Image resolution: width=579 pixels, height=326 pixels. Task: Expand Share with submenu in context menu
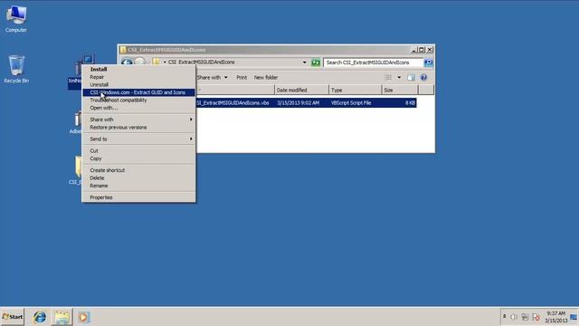pos(138,120)
